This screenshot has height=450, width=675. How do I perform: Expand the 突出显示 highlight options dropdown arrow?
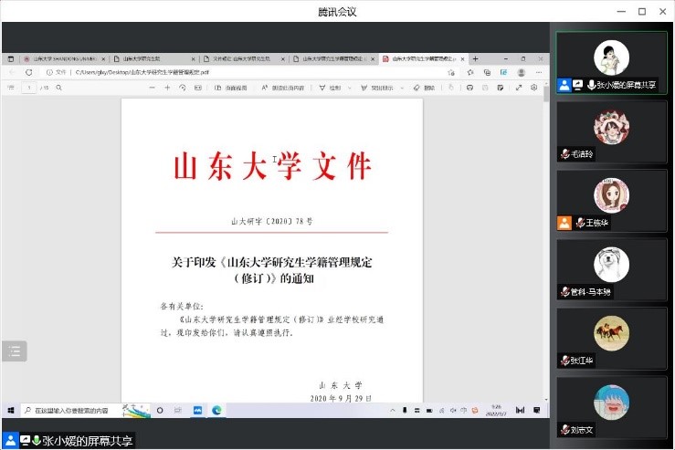(402, 88)
